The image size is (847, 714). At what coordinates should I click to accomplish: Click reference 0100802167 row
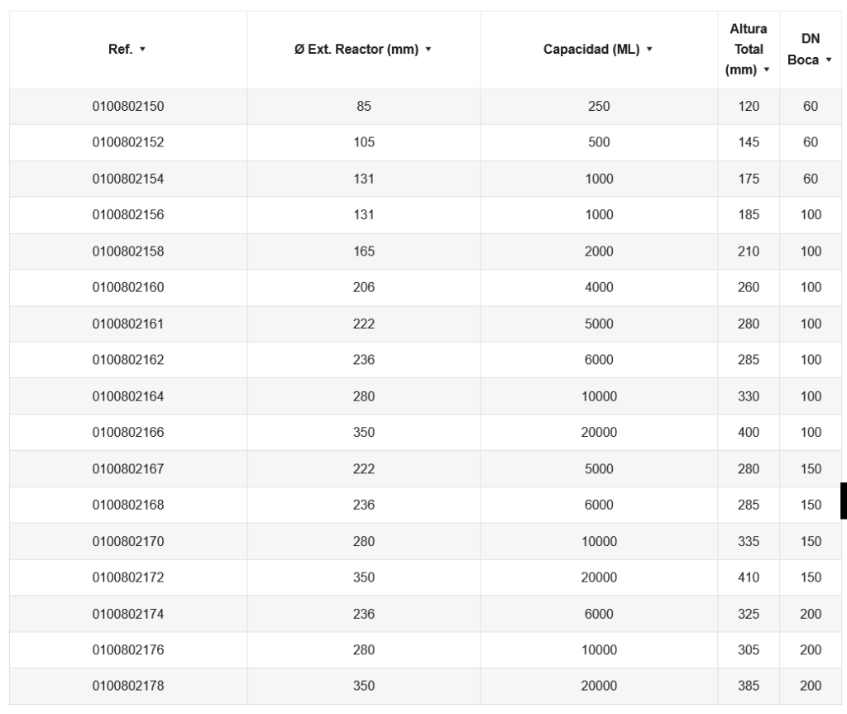tap(128, 469)
